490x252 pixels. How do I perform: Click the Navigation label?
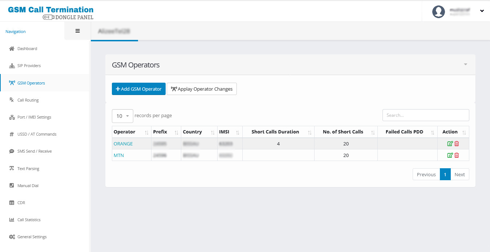[x=16, y=32]
